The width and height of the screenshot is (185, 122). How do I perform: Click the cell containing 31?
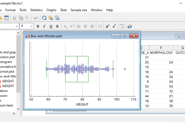coord(145,58)
